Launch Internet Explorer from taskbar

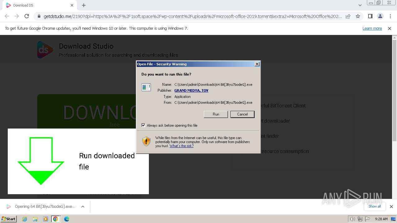point(25,219)
